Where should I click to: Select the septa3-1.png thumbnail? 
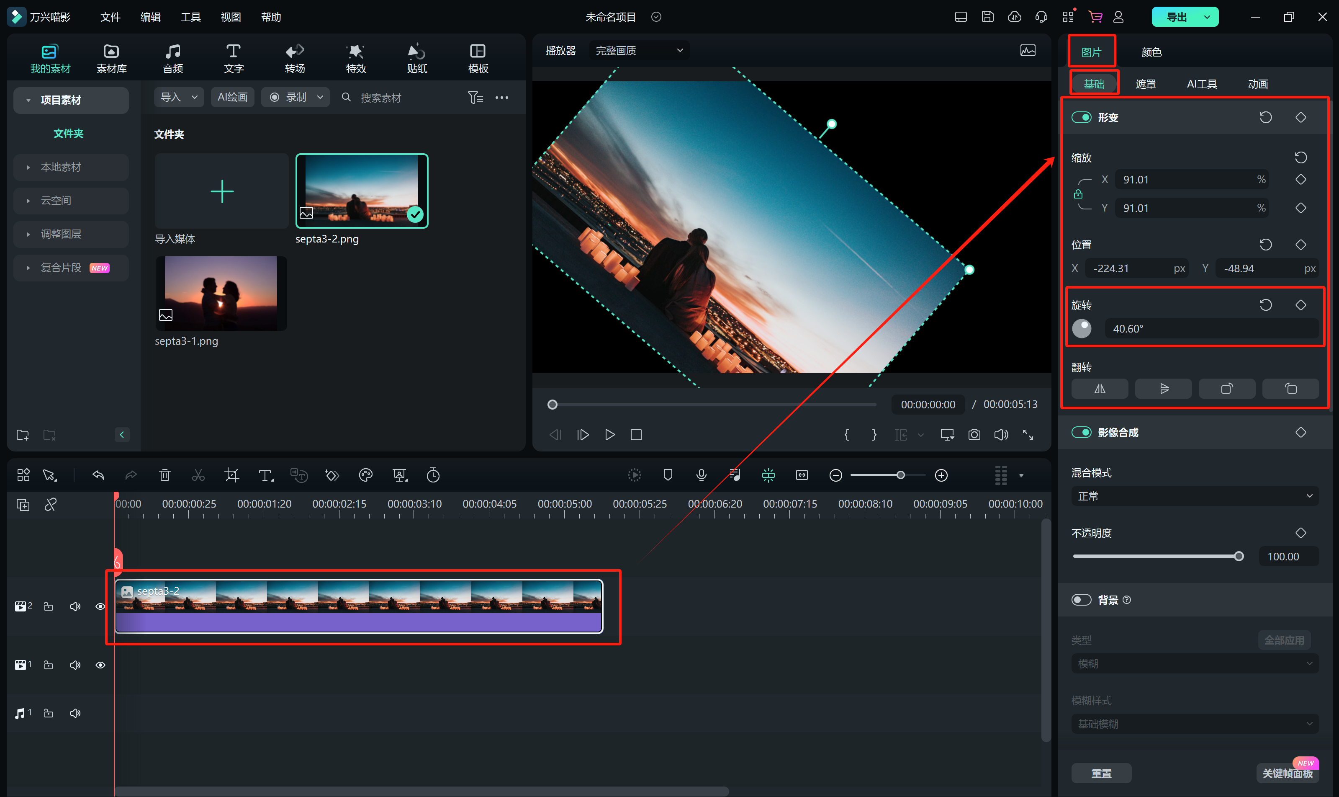click(x=221, y=293)
